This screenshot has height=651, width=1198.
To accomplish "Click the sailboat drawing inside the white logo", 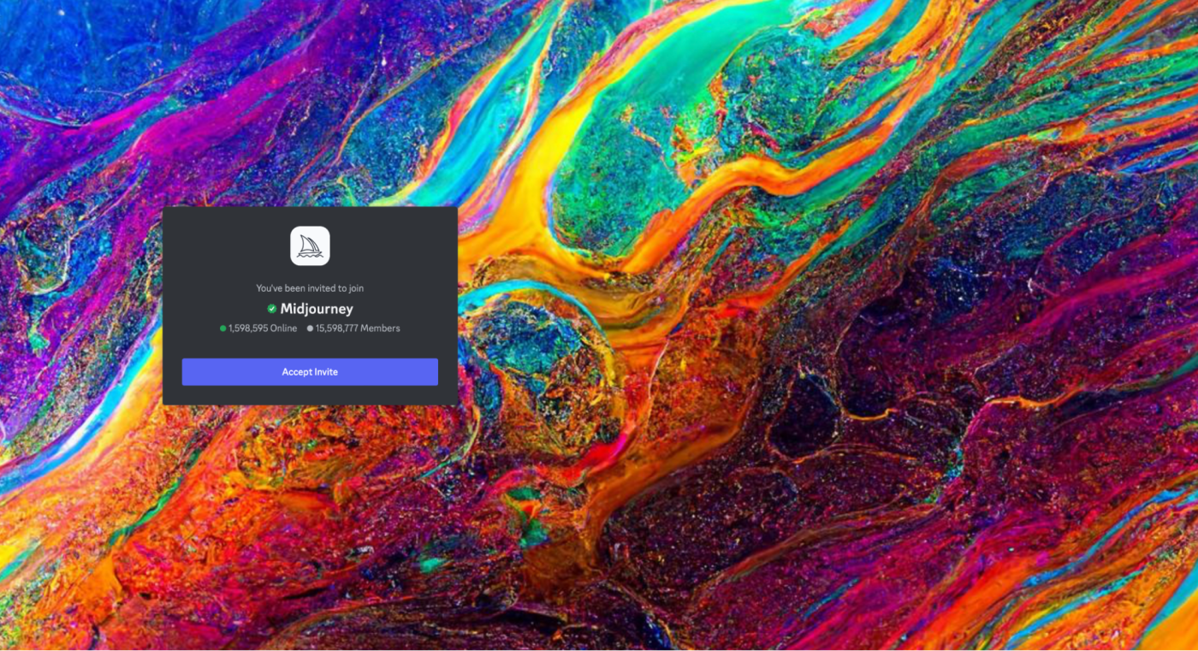I will (310, 247).
